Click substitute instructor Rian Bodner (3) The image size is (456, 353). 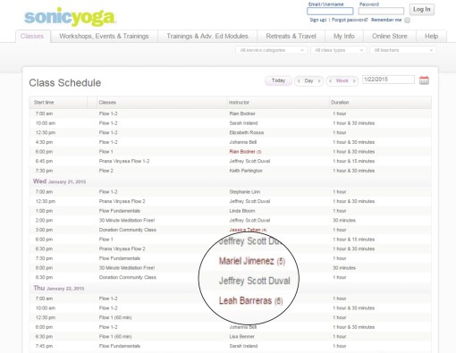245,152
